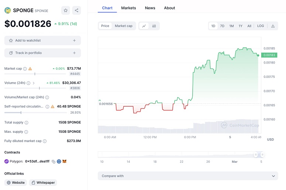Expand the Compare with dropdown
Screen dimensions: 286x190
pos(188,176)
